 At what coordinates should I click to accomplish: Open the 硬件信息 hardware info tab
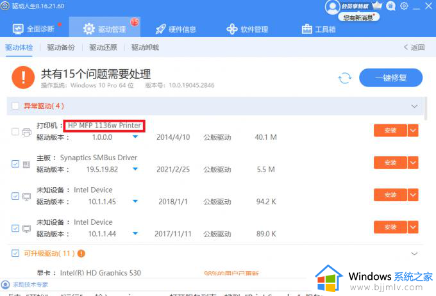click(x=176, y=29)
